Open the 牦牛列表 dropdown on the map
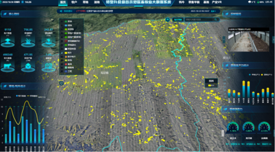 point(178,20)
